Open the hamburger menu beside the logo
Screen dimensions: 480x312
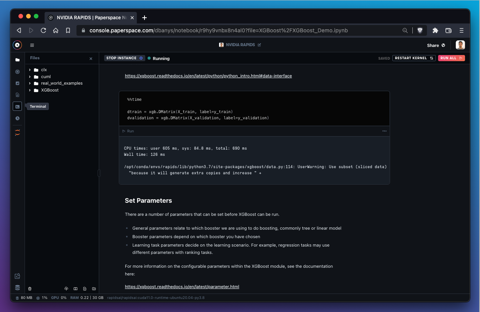pyautogui.click(x=32, y=45)
